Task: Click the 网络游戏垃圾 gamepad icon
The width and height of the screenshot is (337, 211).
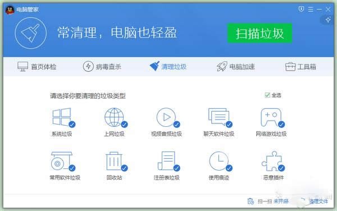Action: pyautogui.click(x=271, y=117)
